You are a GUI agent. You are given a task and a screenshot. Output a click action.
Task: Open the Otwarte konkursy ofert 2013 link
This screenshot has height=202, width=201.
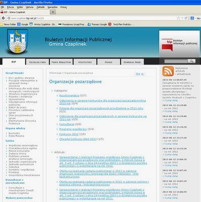tap(78, 139)
